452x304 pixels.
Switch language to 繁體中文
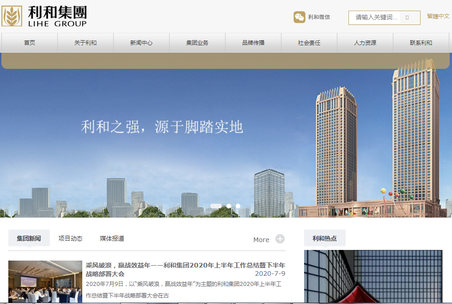click(437, 16)
